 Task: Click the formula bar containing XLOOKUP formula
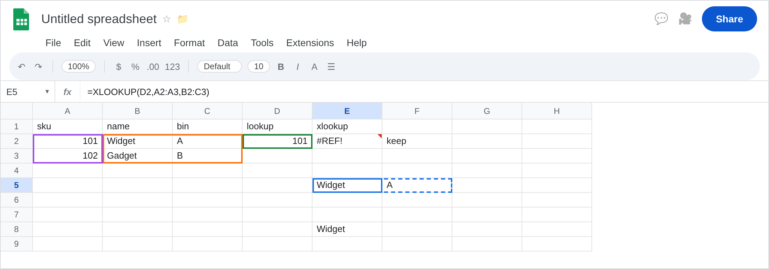[424, 92]
